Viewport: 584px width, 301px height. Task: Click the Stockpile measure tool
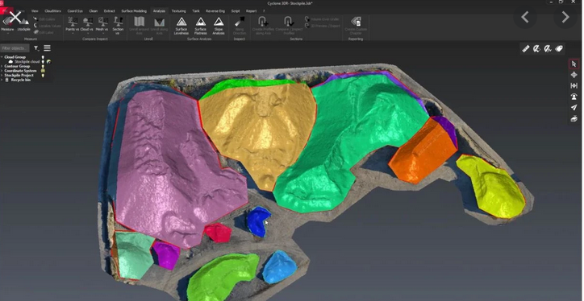tap(24, 25)
